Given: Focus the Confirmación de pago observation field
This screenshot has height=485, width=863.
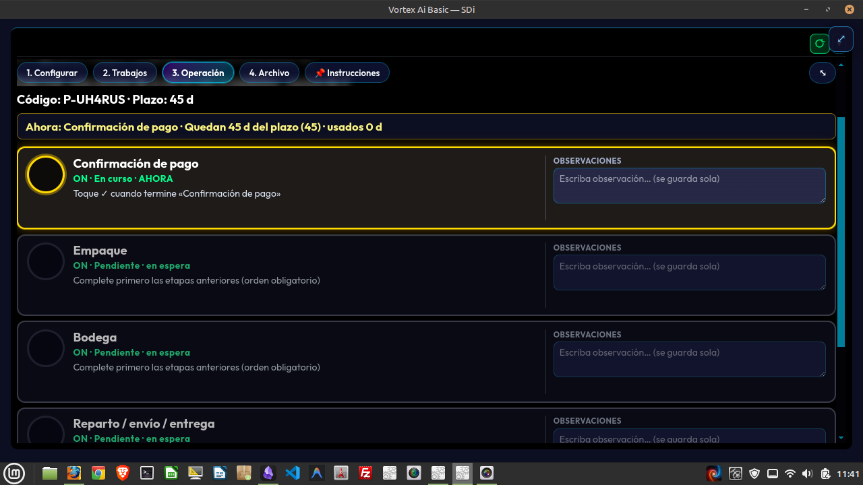Looking at the screenshot, I should 689,185.
